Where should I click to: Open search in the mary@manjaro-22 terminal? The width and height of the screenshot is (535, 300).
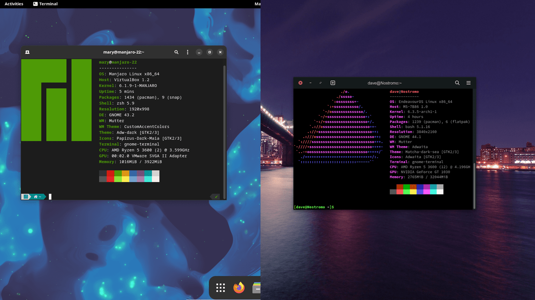[176, 52]
